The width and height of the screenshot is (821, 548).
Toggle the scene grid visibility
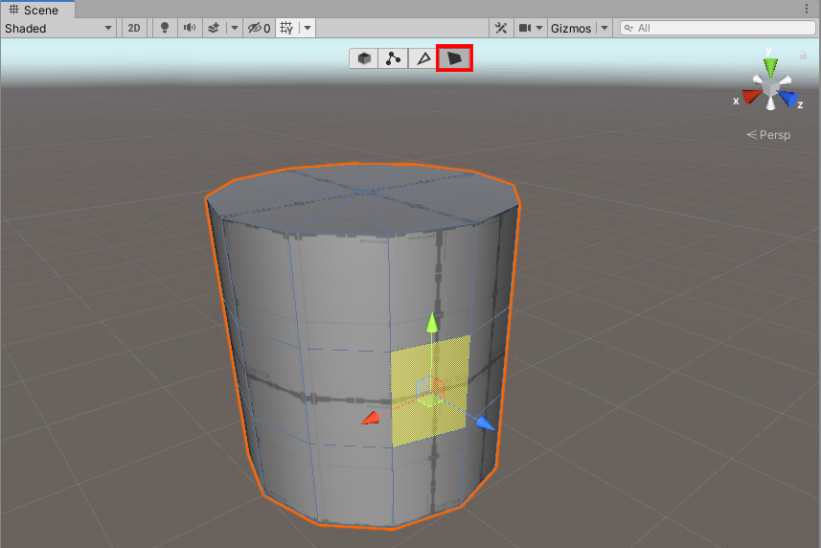[x=286, y=28]
